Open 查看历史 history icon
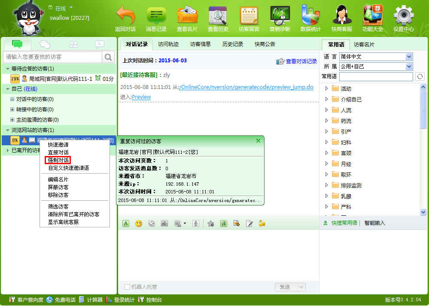The width and height of the screenshot is (429, 306). (x=218, y=16)
